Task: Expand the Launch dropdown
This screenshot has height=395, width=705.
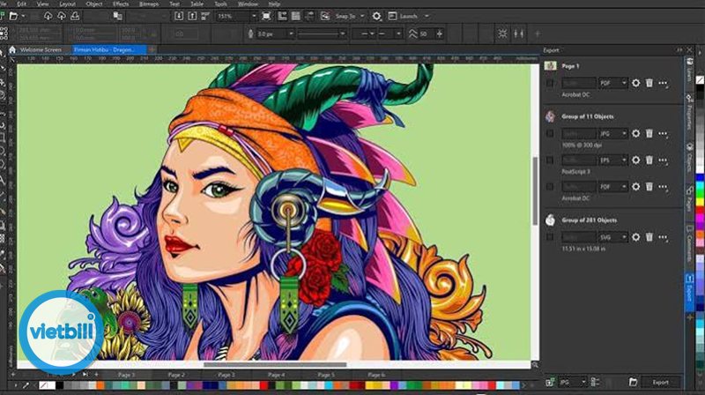Action: (427, 16)
